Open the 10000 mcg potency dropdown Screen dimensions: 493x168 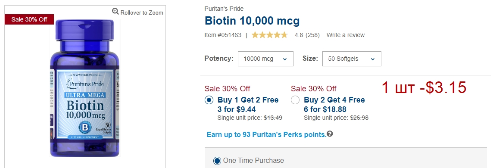click(266, 59)
